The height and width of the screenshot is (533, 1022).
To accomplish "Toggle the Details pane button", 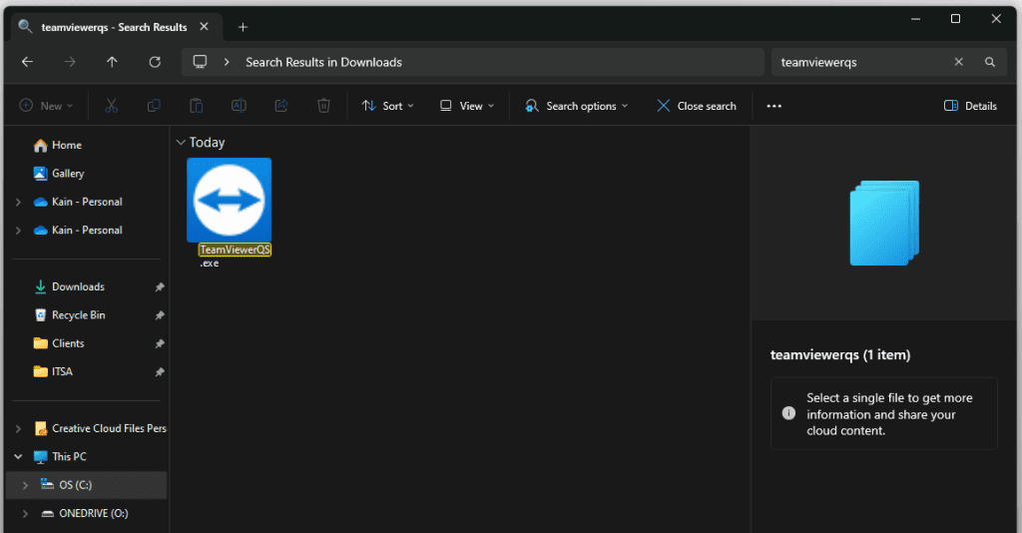I will click(970, 106).
